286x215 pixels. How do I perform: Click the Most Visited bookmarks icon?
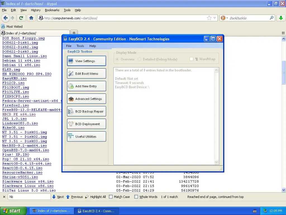[x=3, y=27]
